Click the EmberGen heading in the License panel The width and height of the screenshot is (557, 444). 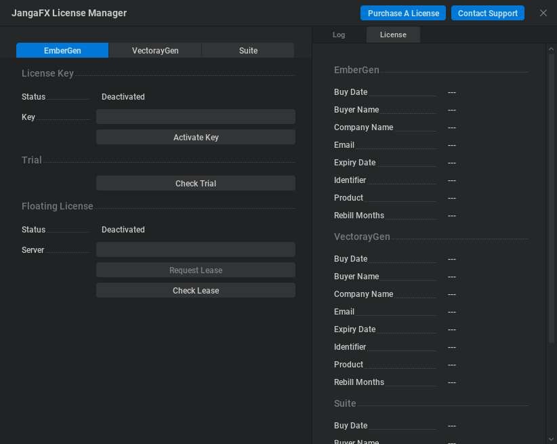click(x=356, y=70)
